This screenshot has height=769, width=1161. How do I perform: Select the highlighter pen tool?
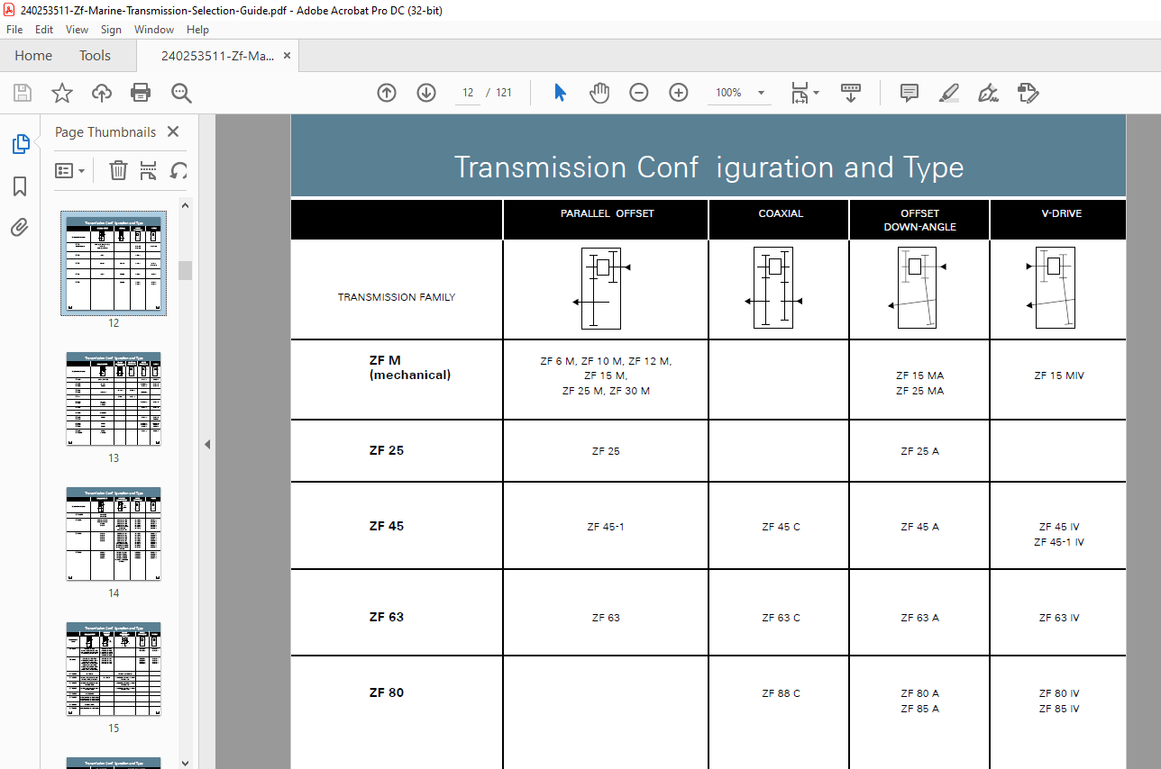click(x=949, y=93)
